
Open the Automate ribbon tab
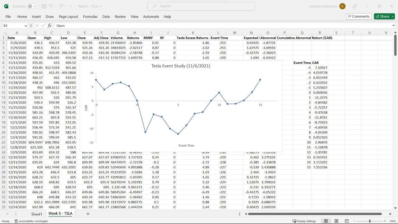pyautogui.click(x=151, y=16)
